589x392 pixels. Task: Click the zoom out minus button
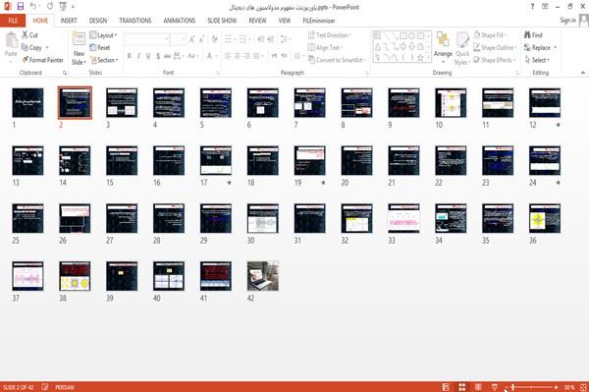(x=507, y=387)
